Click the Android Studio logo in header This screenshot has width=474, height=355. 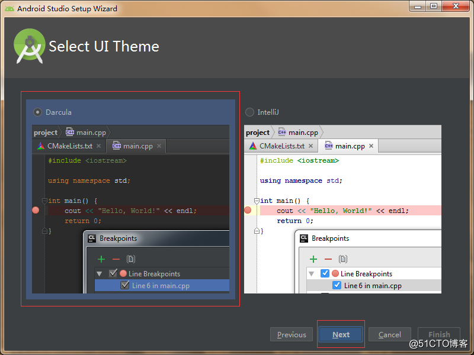pos(29,46)
